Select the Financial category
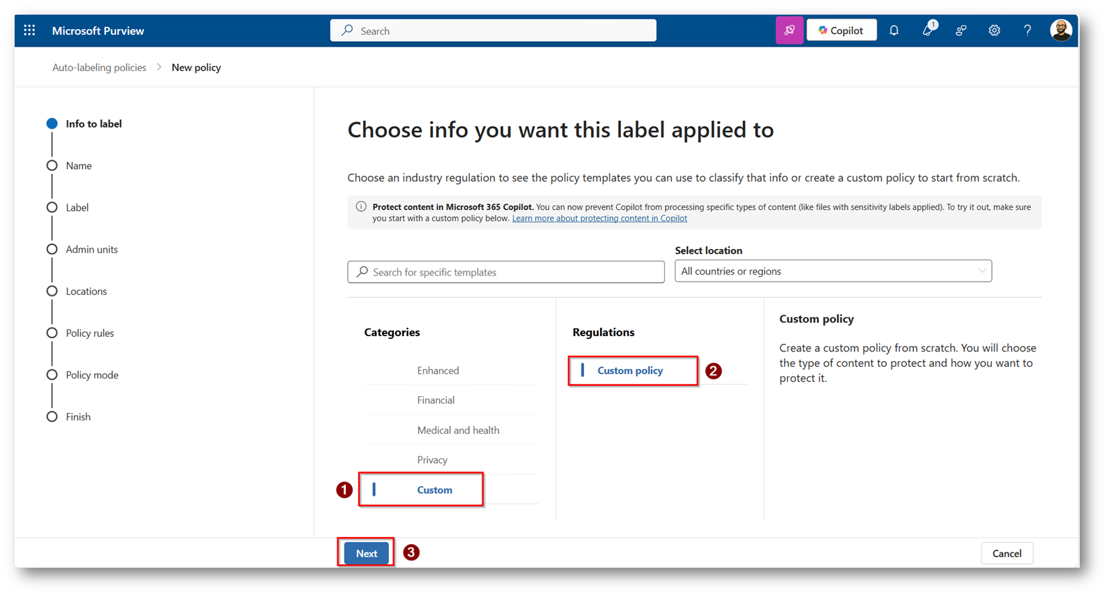 point(436,400)
